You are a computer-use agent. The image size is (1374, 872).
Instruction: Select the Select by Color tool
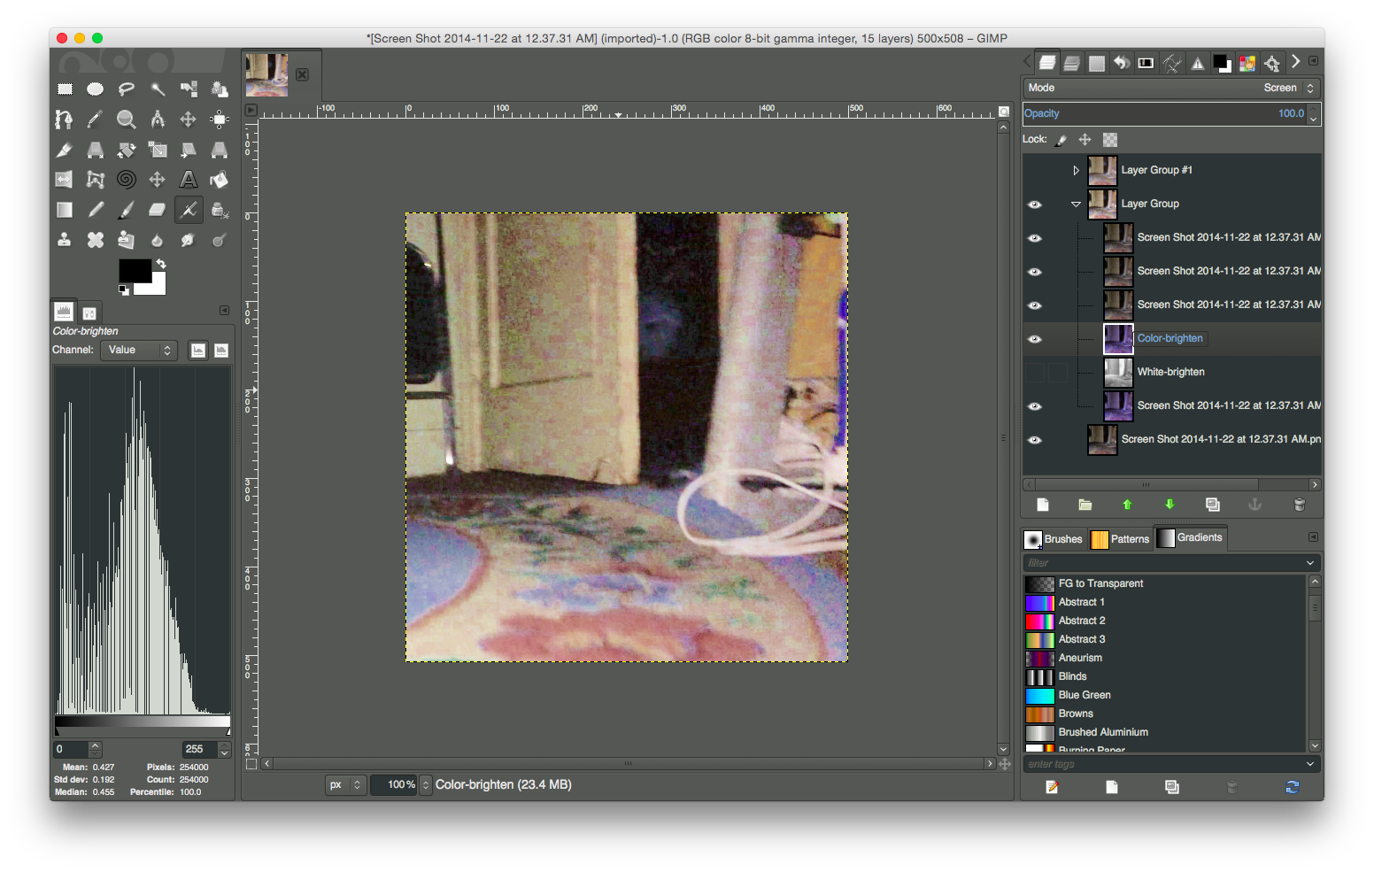pyautogui.click(x=189, y=89)
